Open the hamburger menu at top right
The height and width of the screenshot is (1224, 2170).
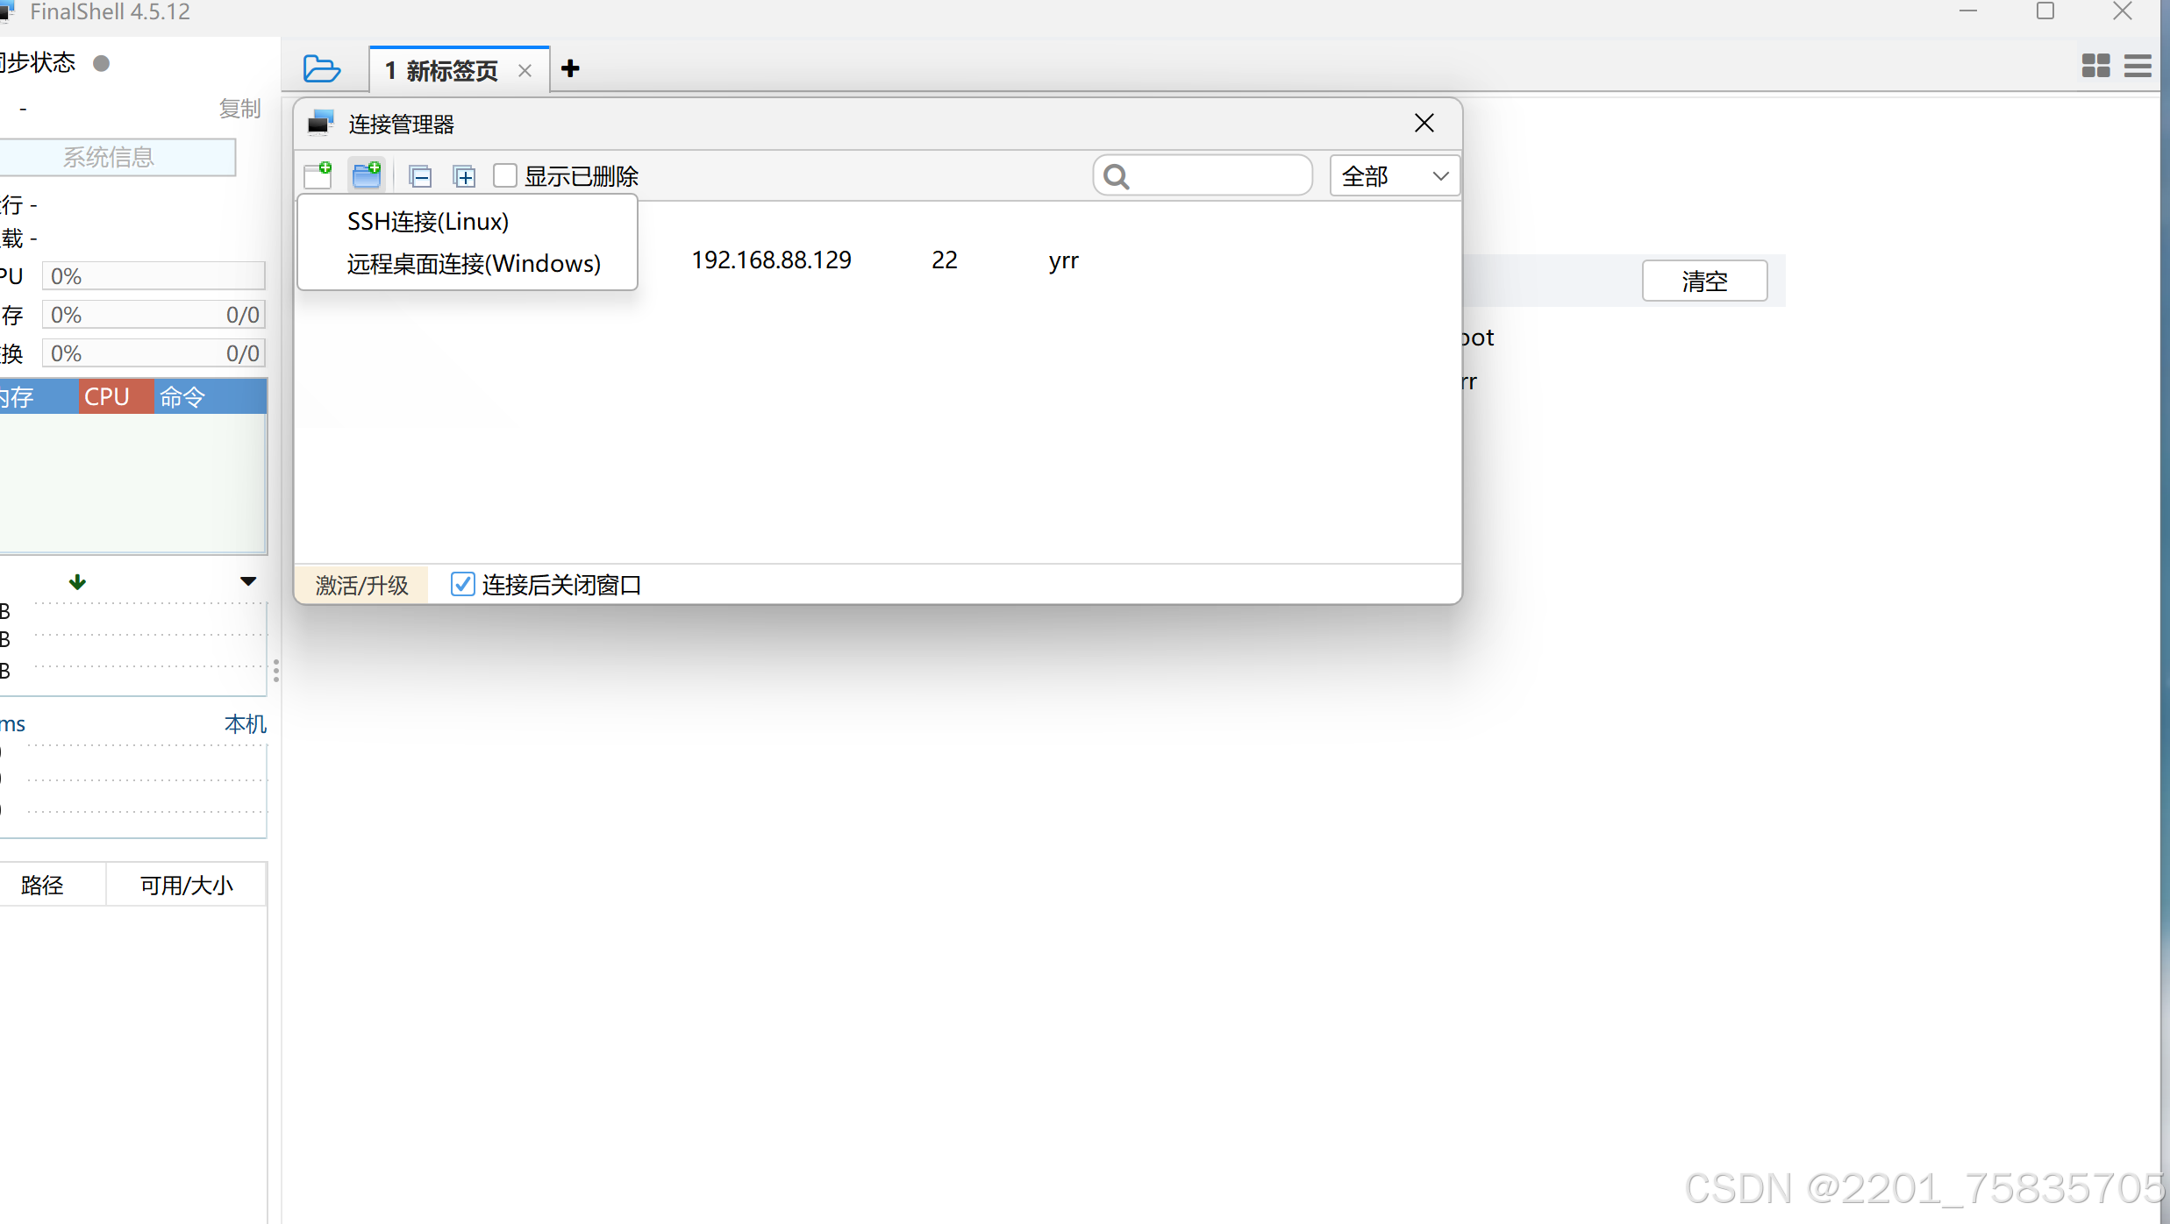coord(2138,66)
